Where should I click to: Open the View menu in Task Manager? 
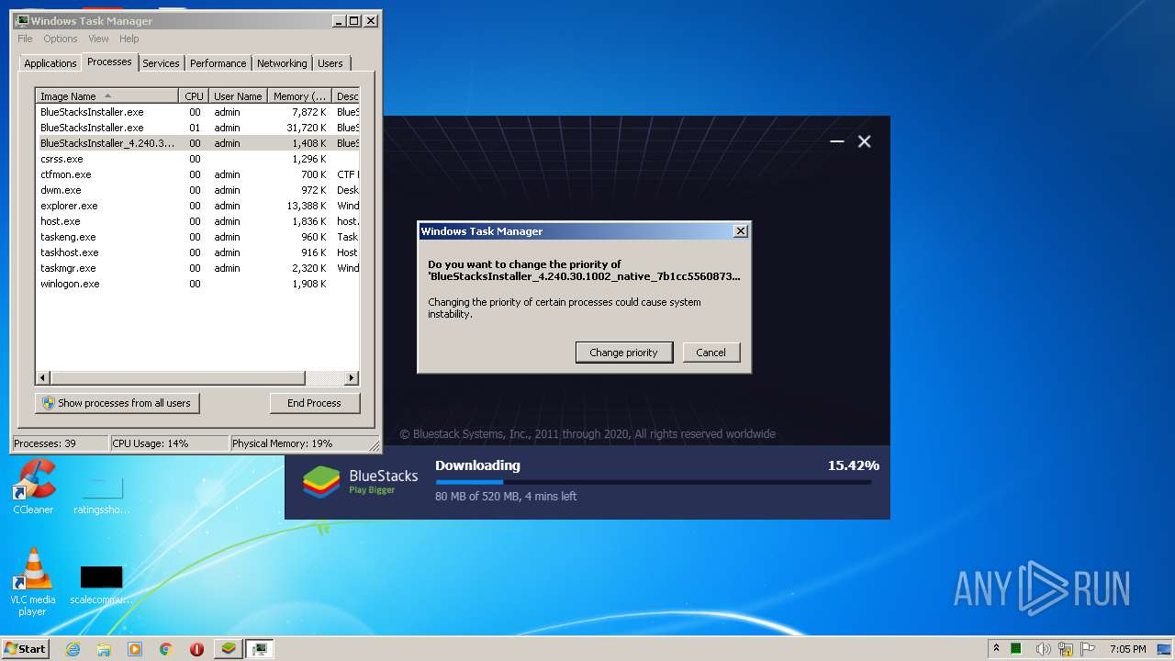tap(98, 39)
